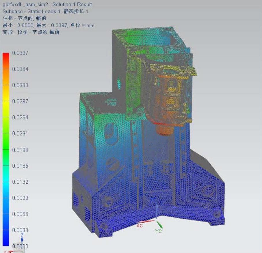Click the green YC axis label
Viewport: 262px width, 253px height.
click(159, 231)
